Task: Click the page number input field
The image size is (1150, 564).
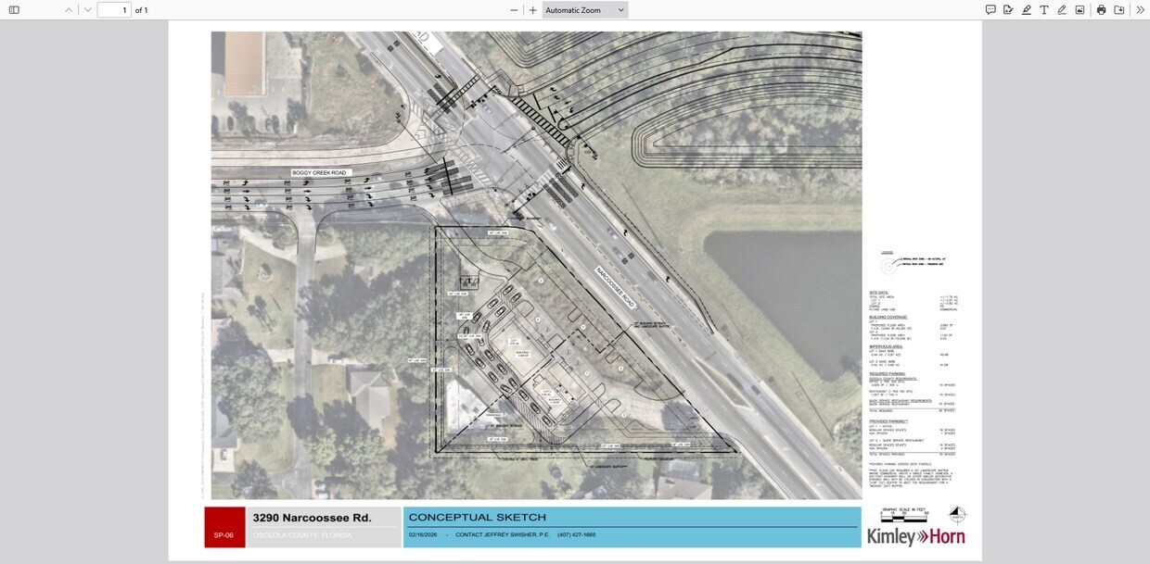Action: [x=114, y=10]
